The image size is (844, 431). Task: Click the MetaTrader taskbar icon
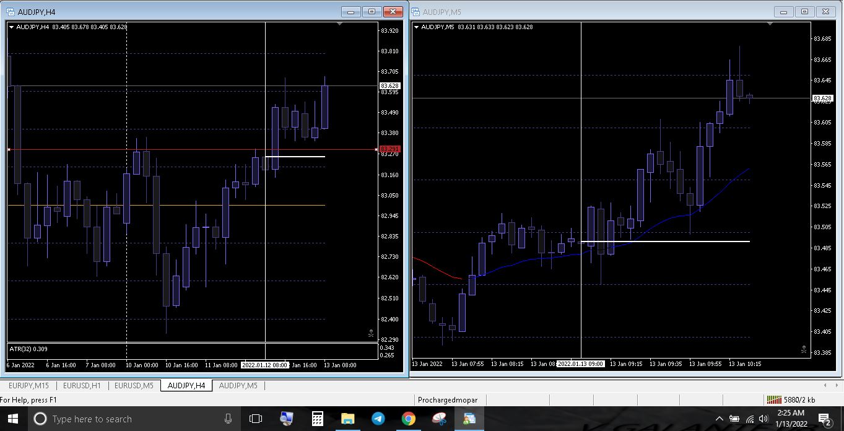coord(469,419)
